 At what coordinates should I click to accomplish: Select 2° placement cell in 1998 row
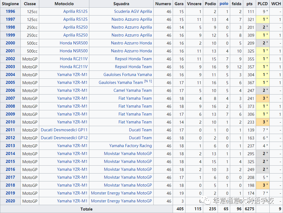(x=263, y=27)
